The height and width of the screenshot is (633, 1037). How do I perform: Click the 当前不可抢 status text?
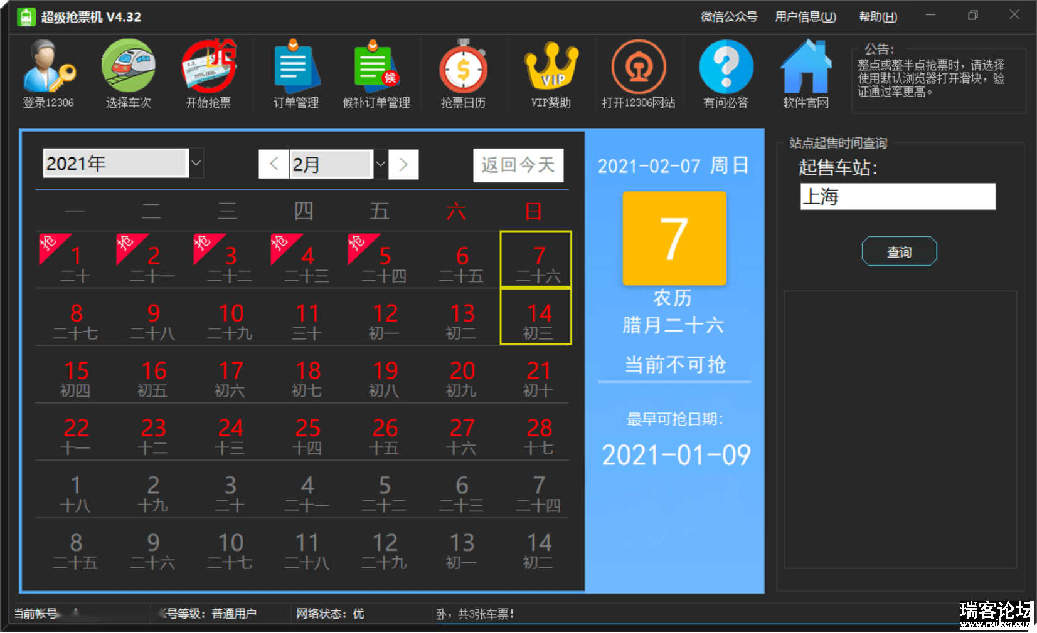(x=675, y=364)
